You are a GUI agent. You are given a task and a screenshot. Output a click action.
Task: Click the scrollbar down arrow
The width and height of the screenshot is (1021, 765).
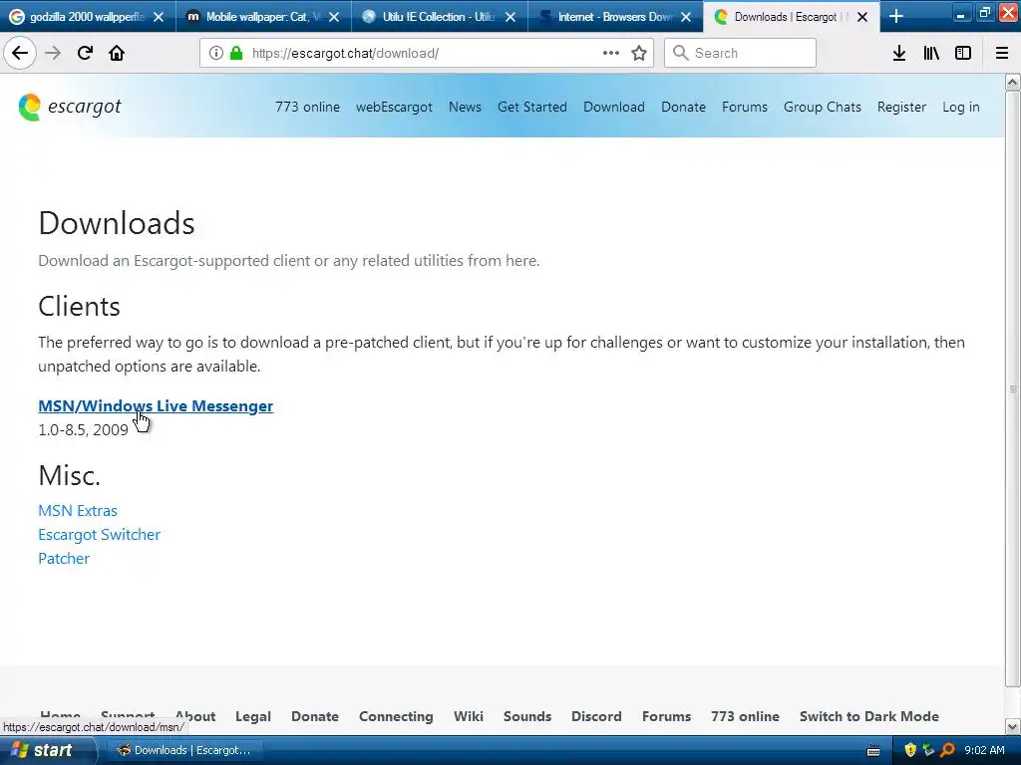tap(1013, 726)
